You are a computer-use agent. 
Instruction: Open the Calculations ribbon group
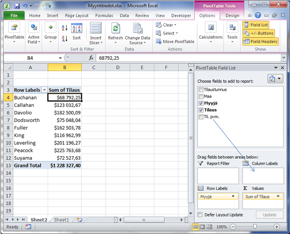click(x=211, y=32)
